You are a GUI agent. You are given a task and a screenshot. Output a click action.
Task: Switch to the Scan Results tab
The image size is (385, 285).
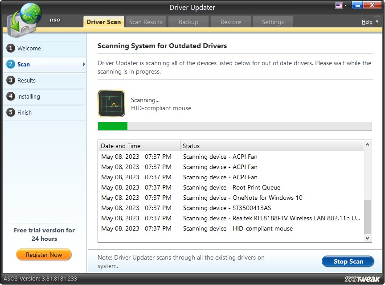[x=146, y=21]
